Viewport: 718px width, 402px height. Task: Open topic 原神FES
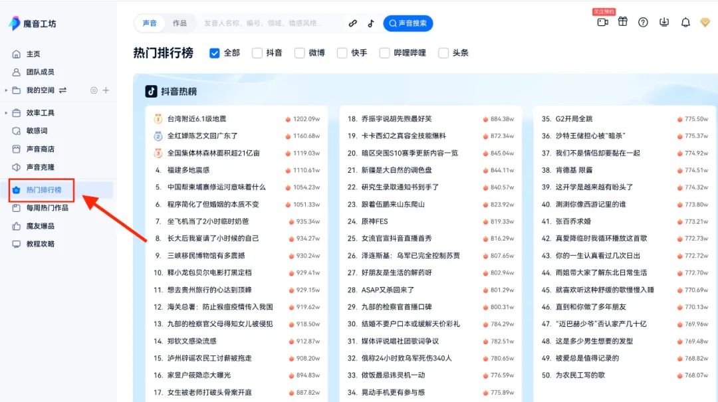coord(374,222)
